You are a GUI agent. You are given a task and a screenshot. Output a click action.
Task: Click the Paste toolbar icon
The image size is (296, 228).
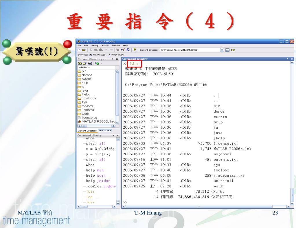(101, 50)
